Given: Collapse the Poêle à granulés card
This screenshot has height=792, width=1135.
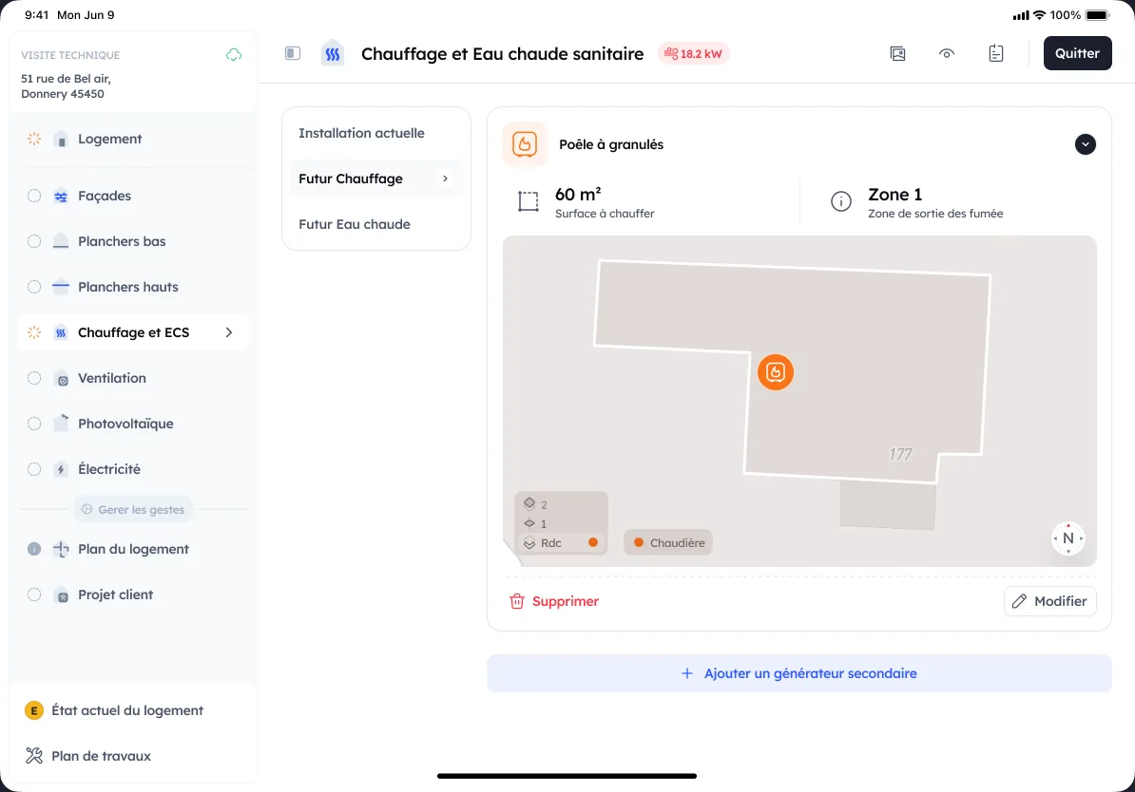Looking at the screenshot, I should coord(1085,144).
